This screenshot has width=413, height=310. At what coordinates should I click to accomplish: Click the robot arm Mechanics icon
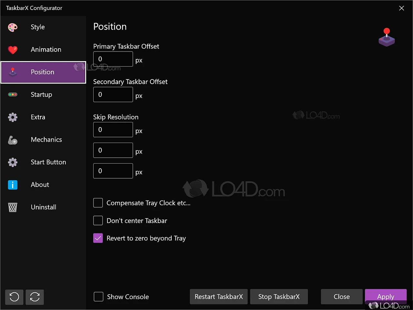[x=13, y=140]
